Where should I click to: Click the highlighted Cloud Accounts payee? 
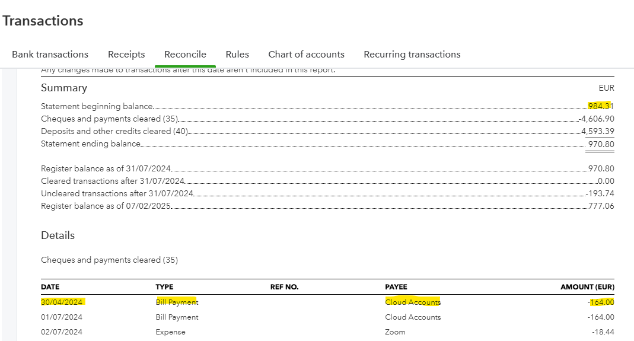413,302
